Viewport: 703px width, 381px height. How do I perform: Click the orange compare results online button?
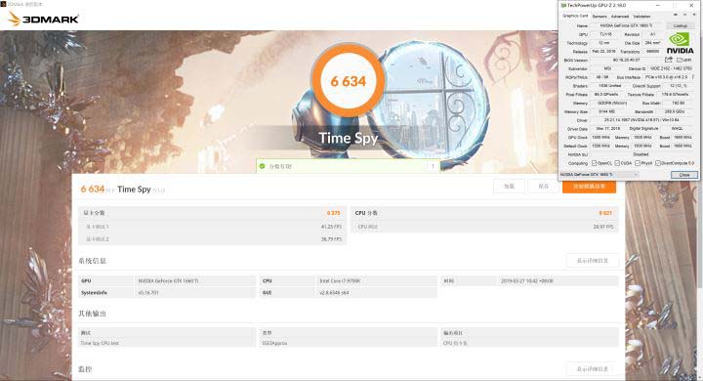pyautogui.click(x=589, y=187)
